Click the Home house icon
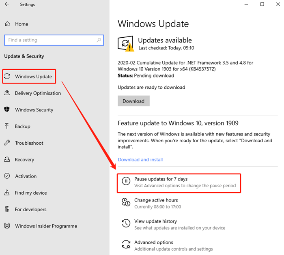 (7, 24)
